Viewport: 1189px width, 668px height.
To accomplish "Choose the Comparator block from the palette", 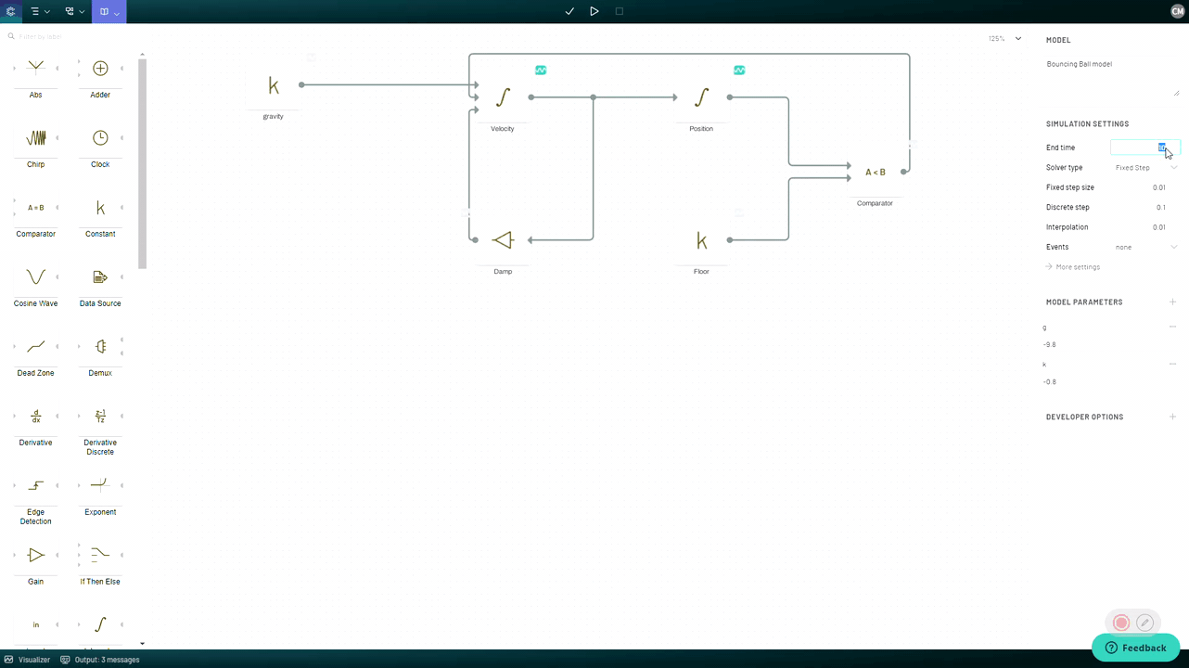I will [35, 207].
